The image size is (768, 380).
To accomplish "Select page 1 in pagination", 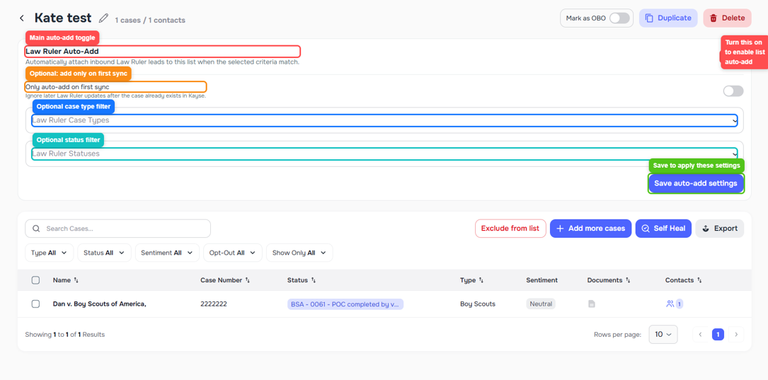I will pos(718,335).
